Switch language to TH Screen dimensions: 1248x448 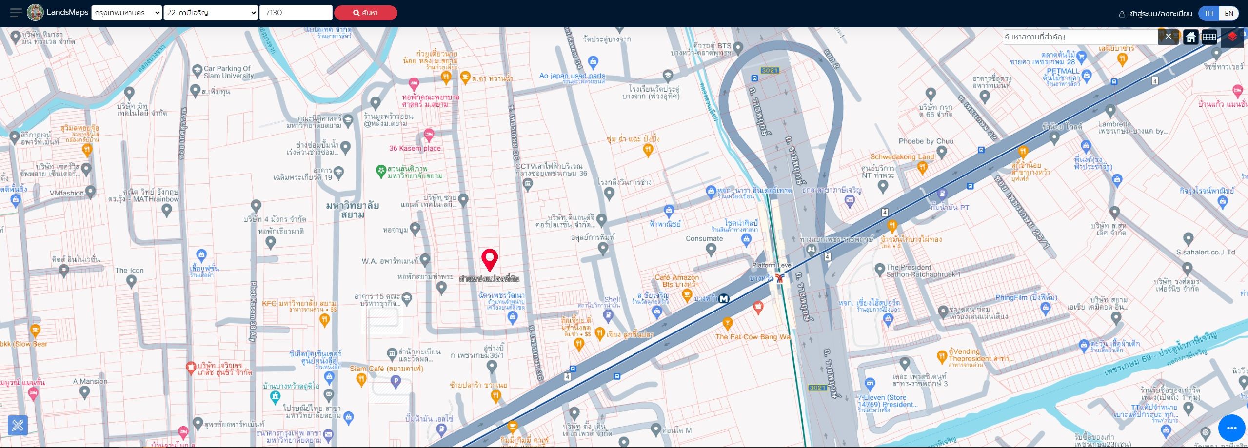coord(1208,13)
